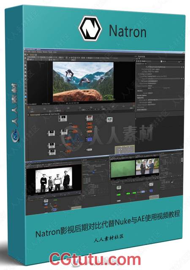Click the white Viewer node in graph

90,150
